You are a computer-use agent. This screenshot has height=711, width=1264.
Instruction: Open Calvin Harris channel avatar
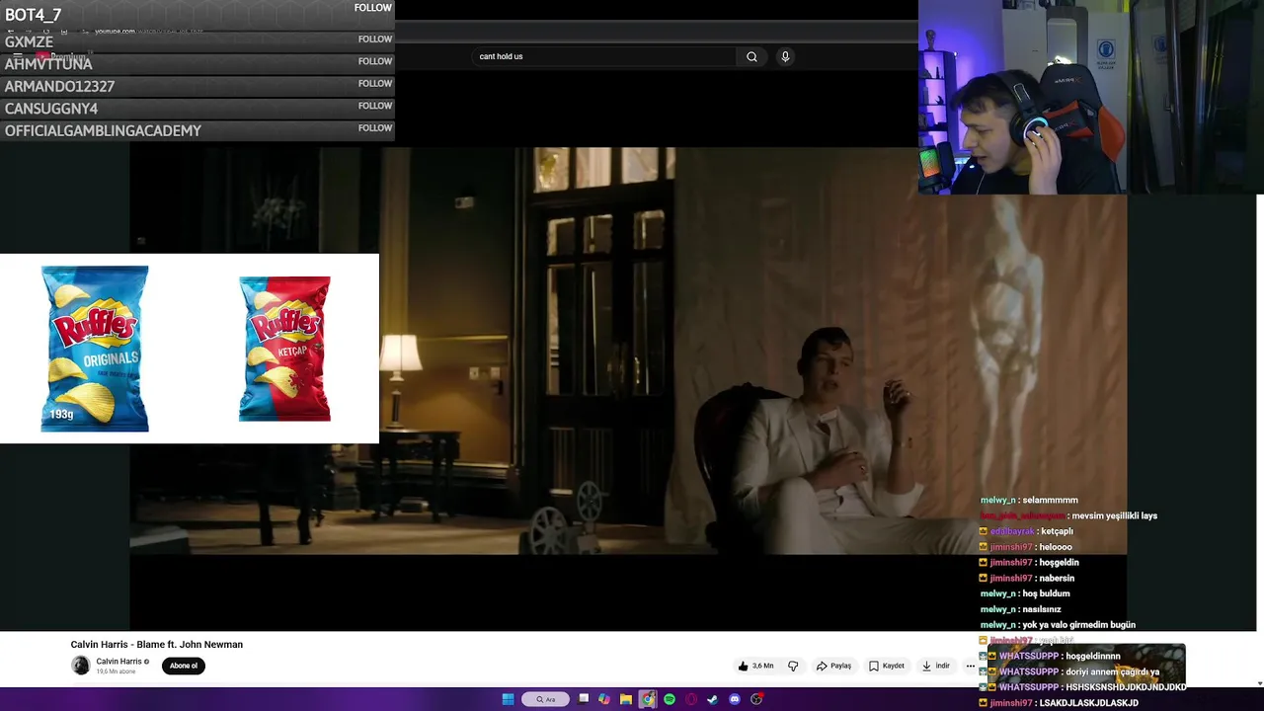(80, 666)
